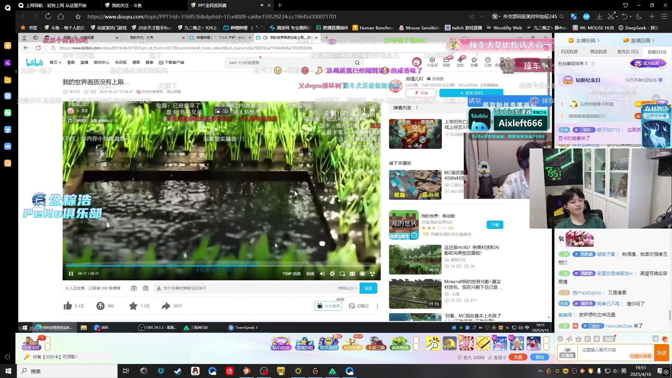672x378 pixels.
Task: Click the help question mark beside 粉丝等级排序
Action: 593,63
